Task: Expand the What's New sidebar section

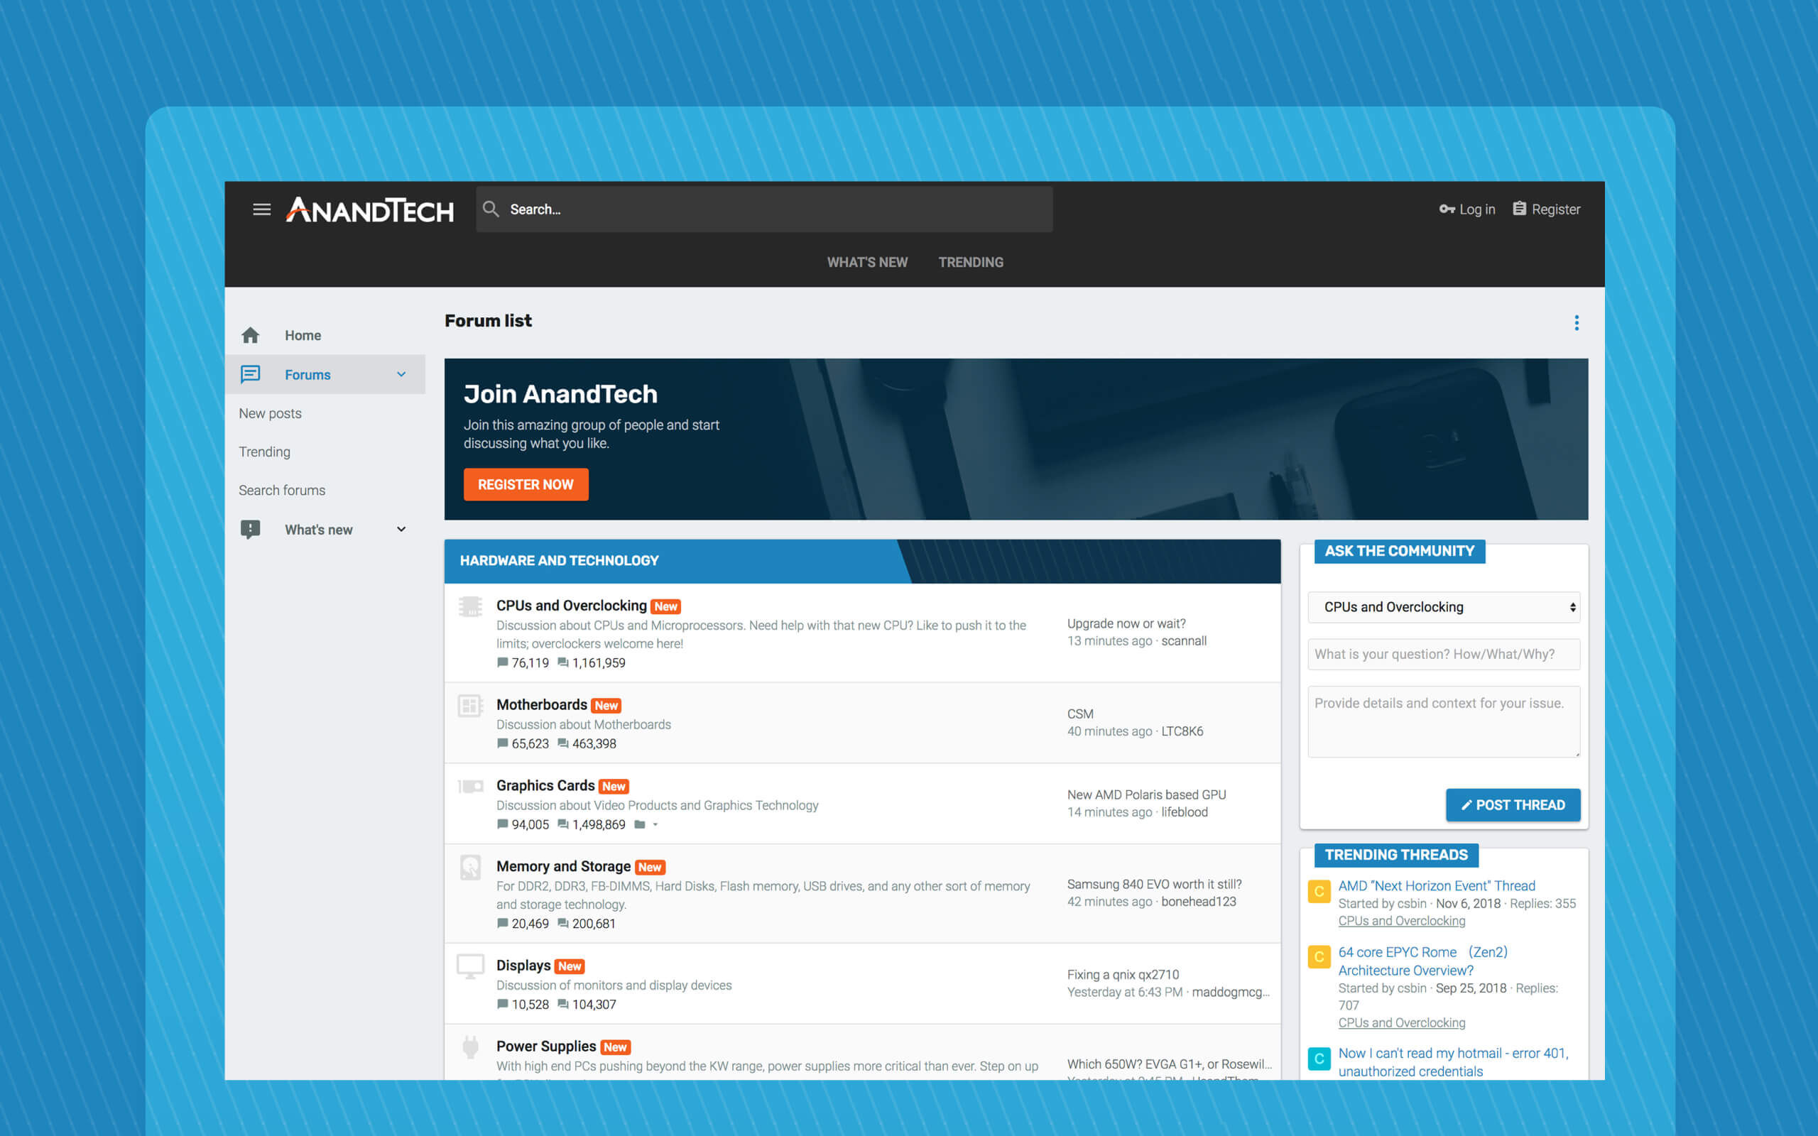Action: click(402, 529)
